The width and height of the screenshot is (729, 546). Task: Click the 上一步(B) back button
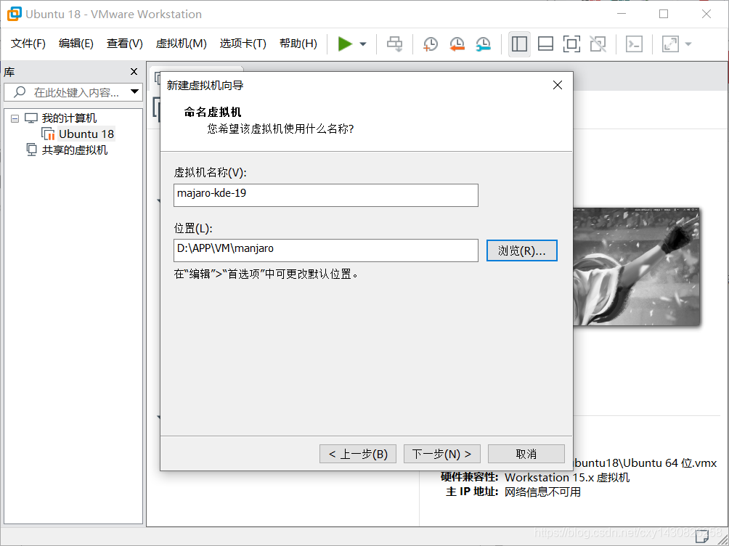point(358,454)
